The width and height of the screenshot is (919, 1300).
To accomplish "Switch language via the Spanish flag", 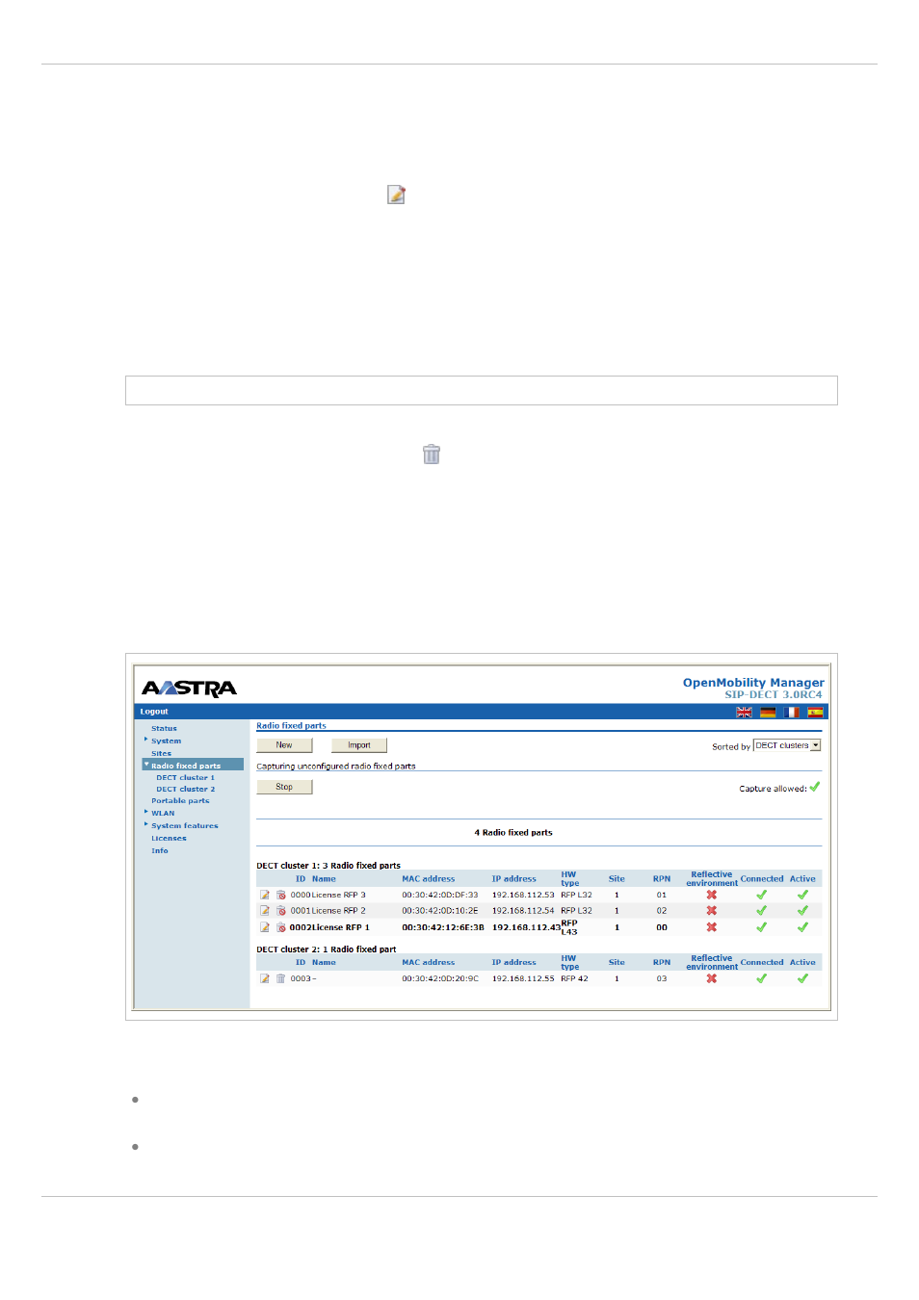I will pos(815,713).
